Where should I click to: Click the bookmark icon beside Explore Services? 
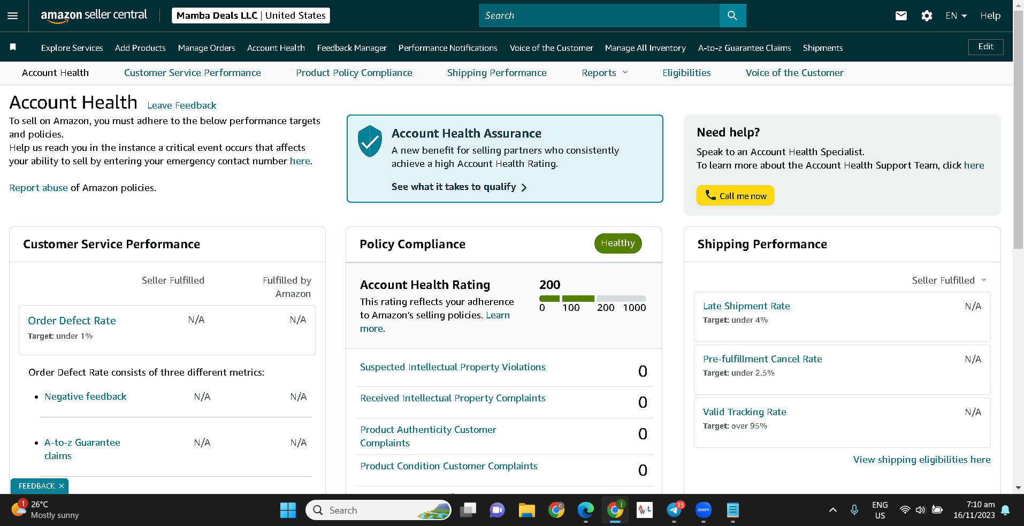click(13, 47)
